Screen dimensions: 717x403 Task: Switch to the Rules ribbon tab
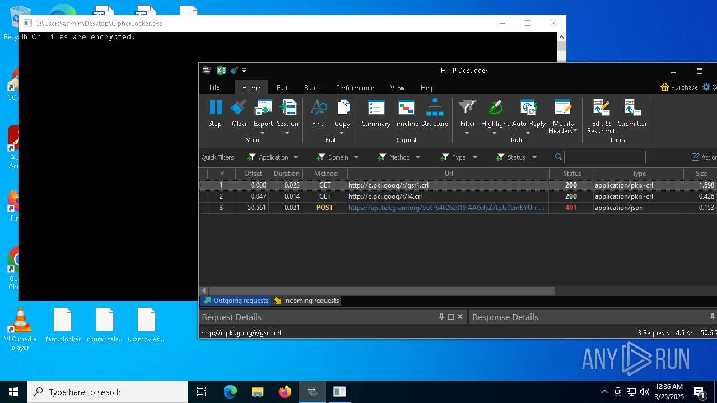pyautogui.click(x=312, y=87)
